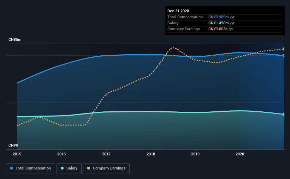
Task: Select the 2017 x-axis label
Action: click(x=106, y=154)
